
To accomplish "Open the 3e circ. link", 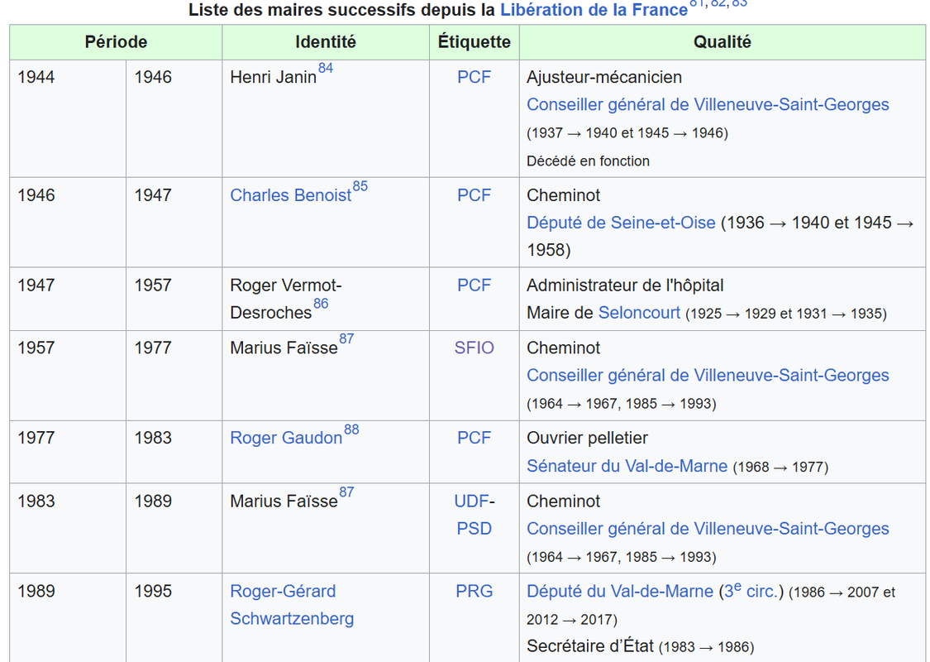I will tap(751, 591).
